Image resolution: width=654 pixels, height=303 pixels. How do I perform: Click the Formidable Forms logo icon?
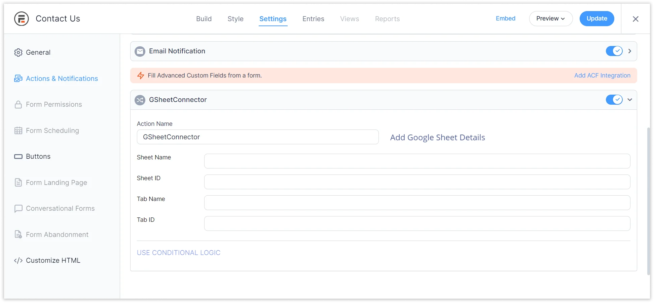(22, 19)
